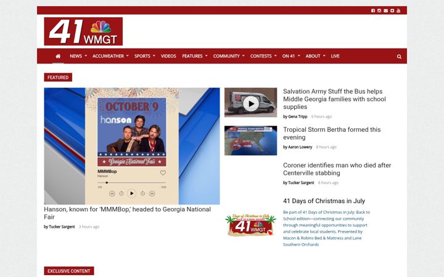Open the Coroner identifies man headline
Screen dimensions: 444x277
tap(337, 169)
